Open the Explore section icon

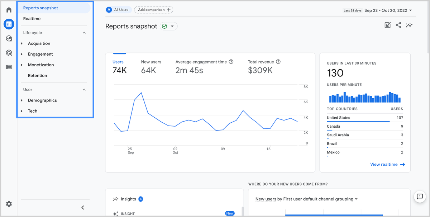[x=9, y=38]
